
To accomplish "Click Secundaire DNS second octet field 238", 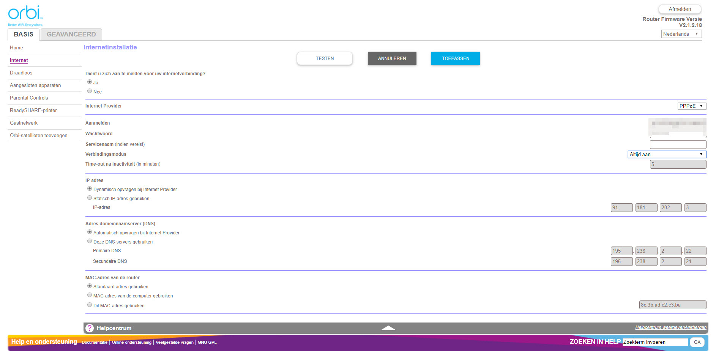I will click(x=647, y=262).
